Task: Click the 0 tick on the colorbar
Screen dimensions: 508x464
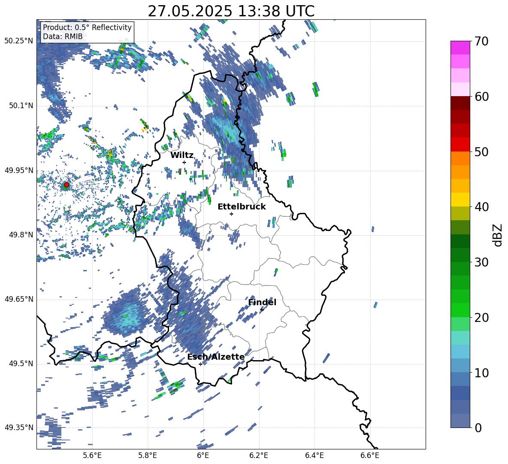Action: [x=478, y=428]
